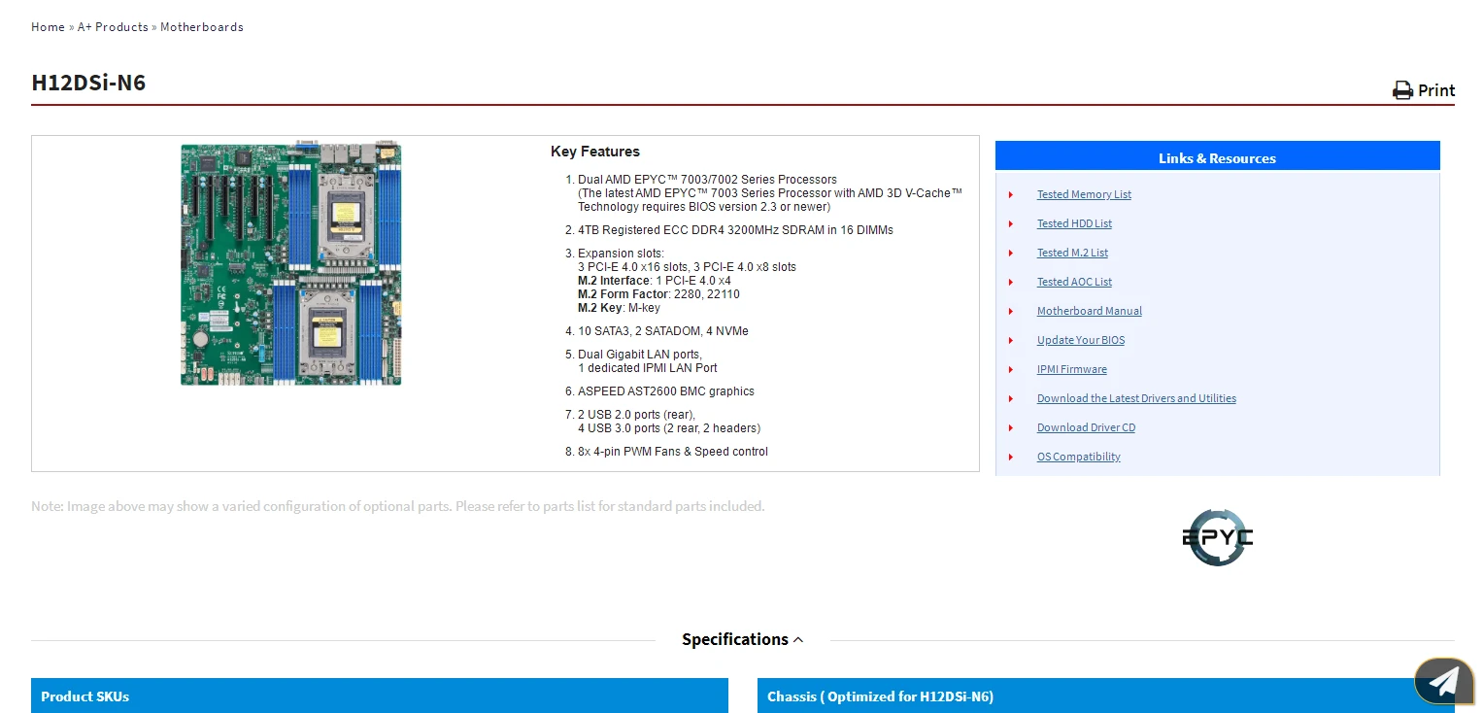Click the M.2 Form Factor: 2280, 22110 line
This screenshot has height=713, width=1483.
click(658, 294)
